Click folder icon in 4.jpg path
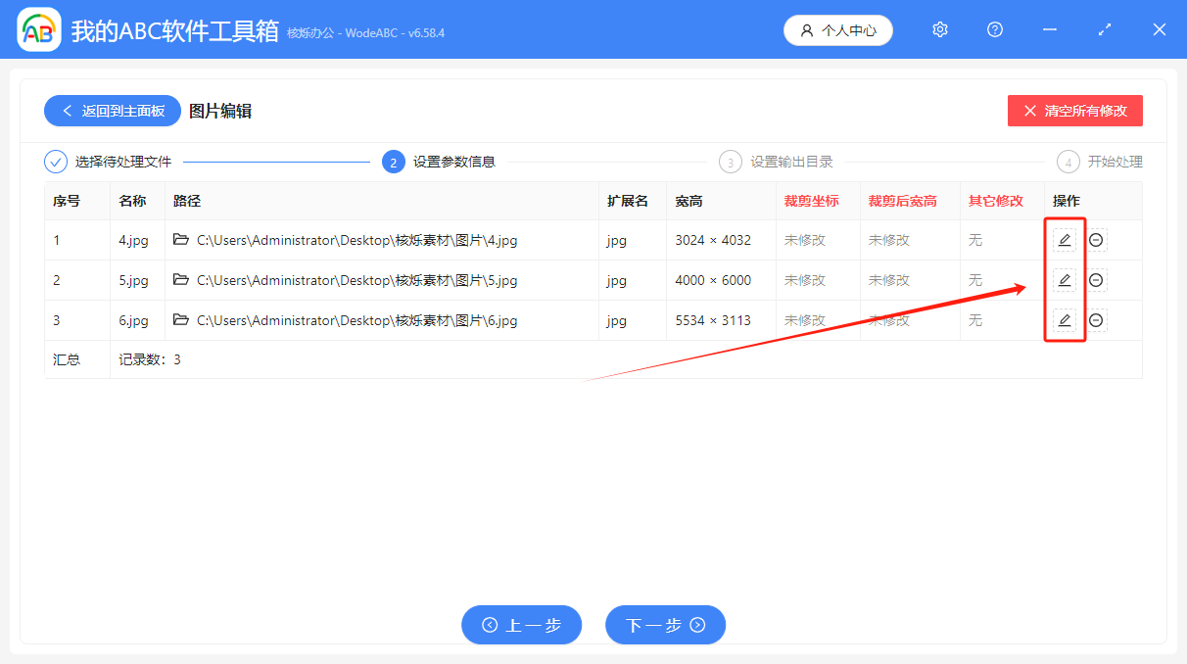The image size is (1187, 664). click(x=181, y=239)
